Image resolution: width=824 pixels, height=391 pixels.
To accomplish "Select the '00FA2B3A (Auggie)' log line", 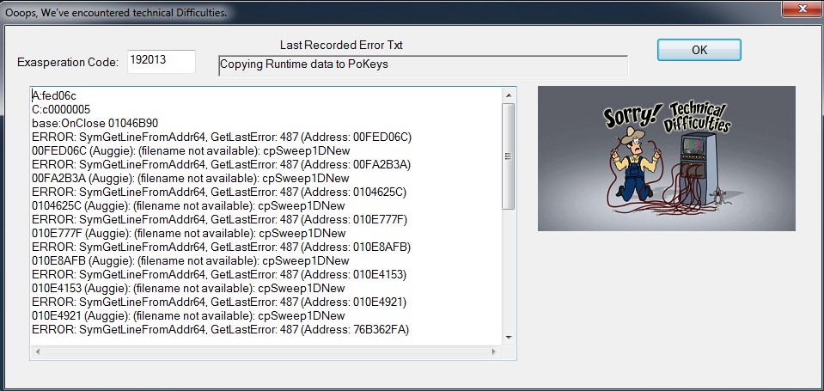I will point(190,179).
